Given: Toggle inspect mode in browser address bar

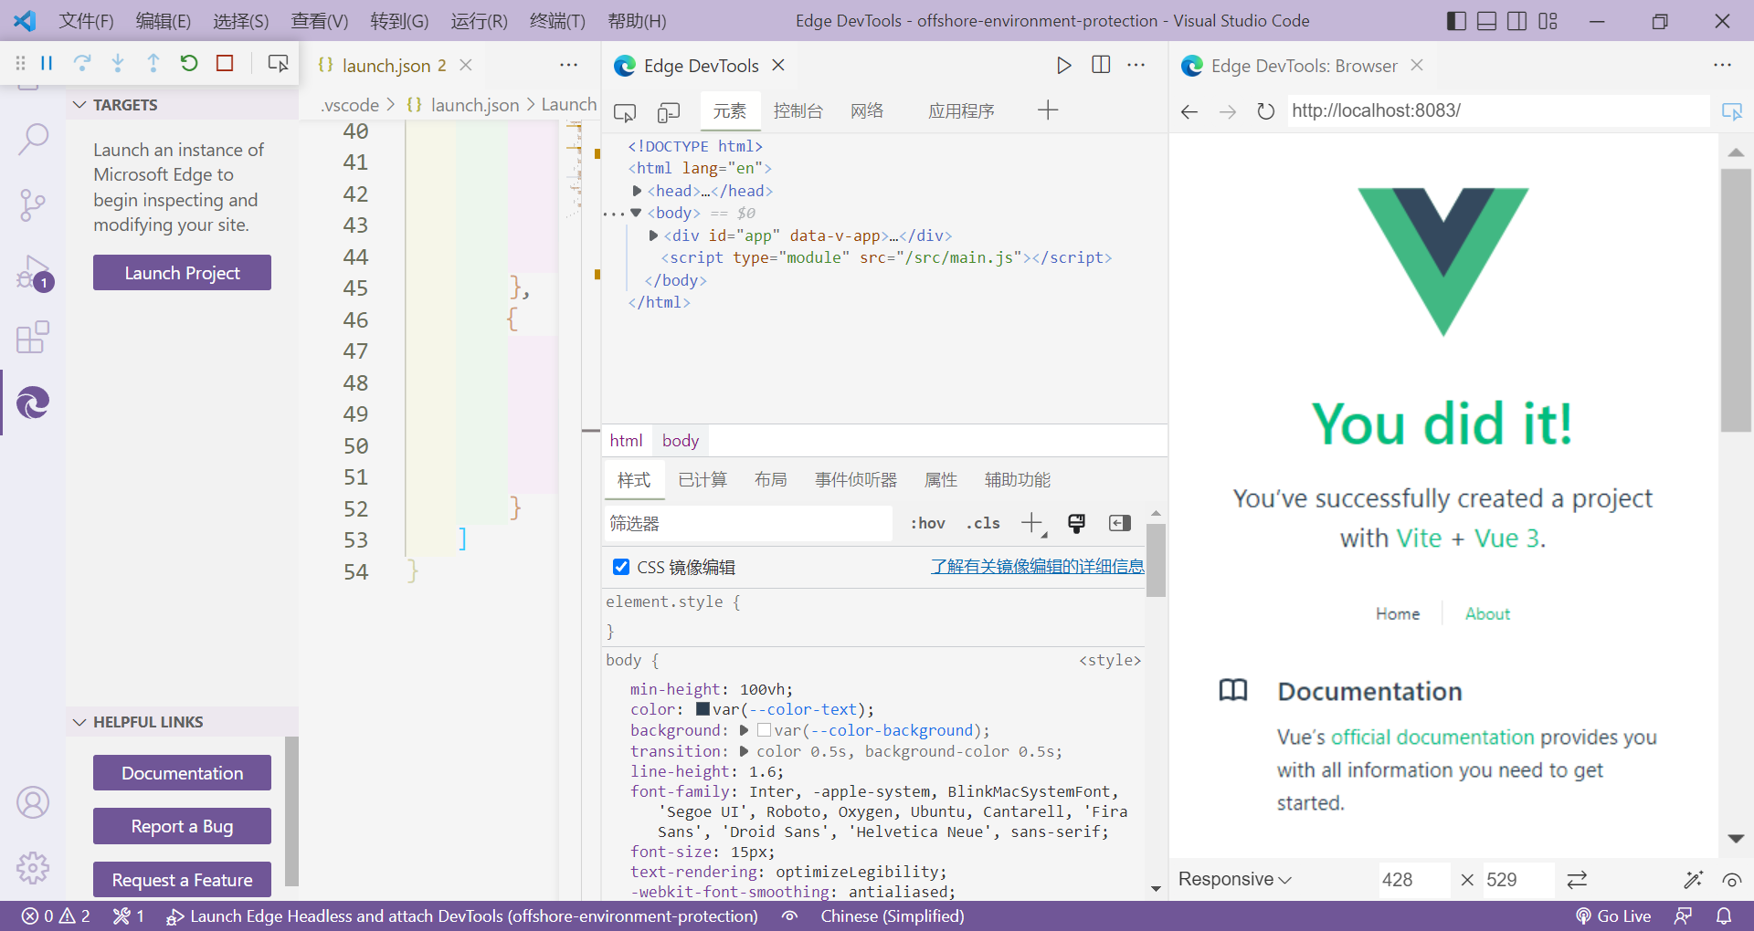Looking at the screenshot, I should (1732, 111).
